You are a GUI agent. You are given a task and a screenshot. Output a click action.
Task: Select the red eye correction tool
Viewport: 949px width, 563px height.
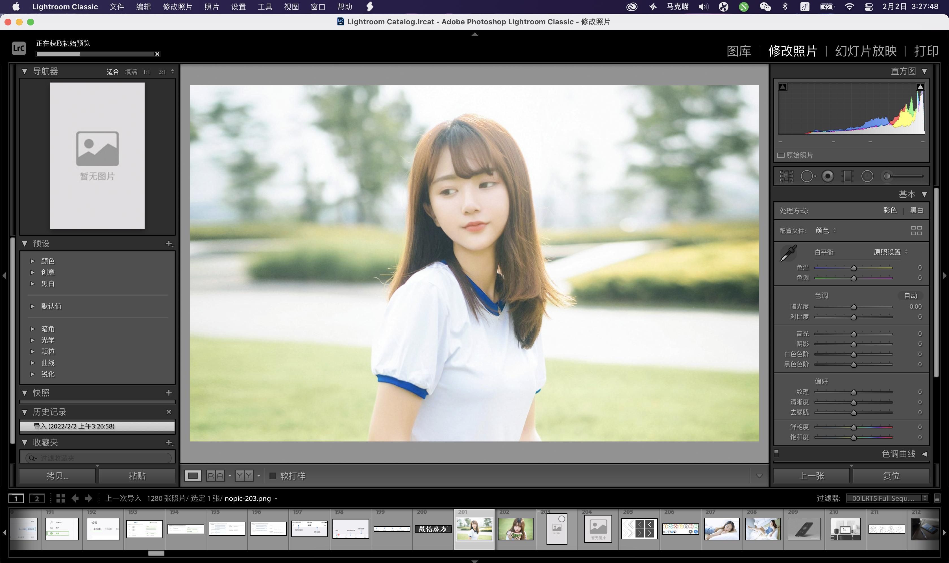[828, 176]
